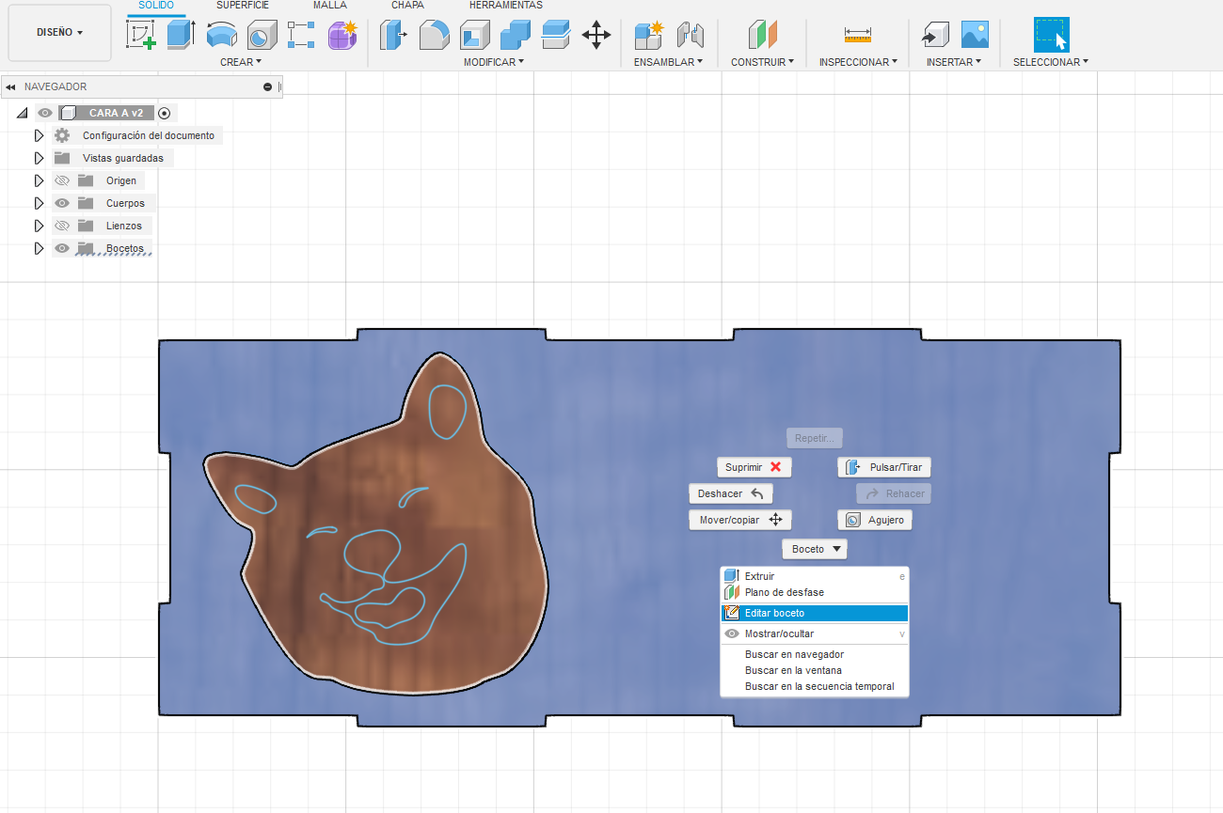
Task: Click the gear icon of Configuración del documento
Action: [x=62, y=135]
